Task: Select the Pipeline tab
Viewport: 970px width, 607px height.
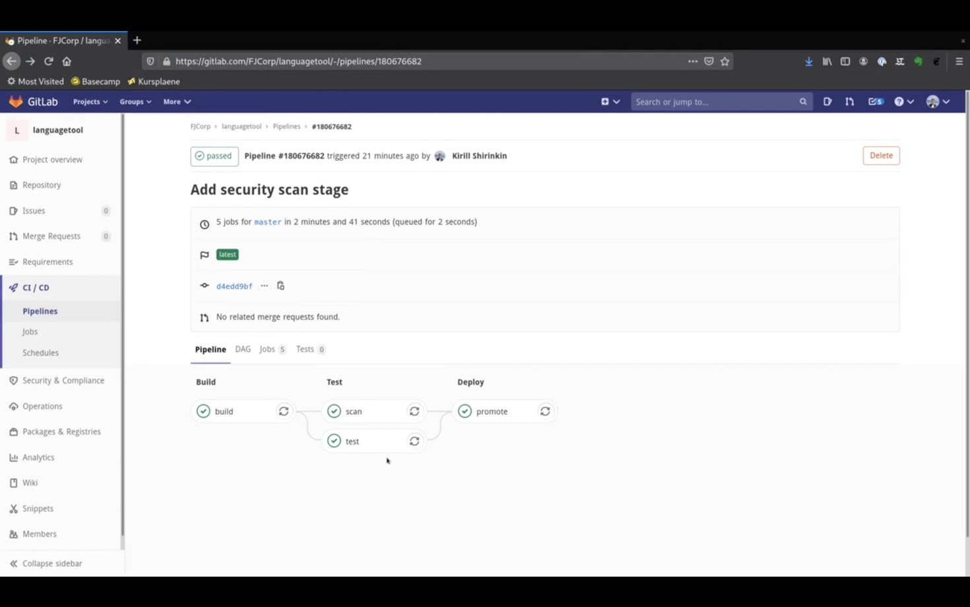Action: [210, 350]
